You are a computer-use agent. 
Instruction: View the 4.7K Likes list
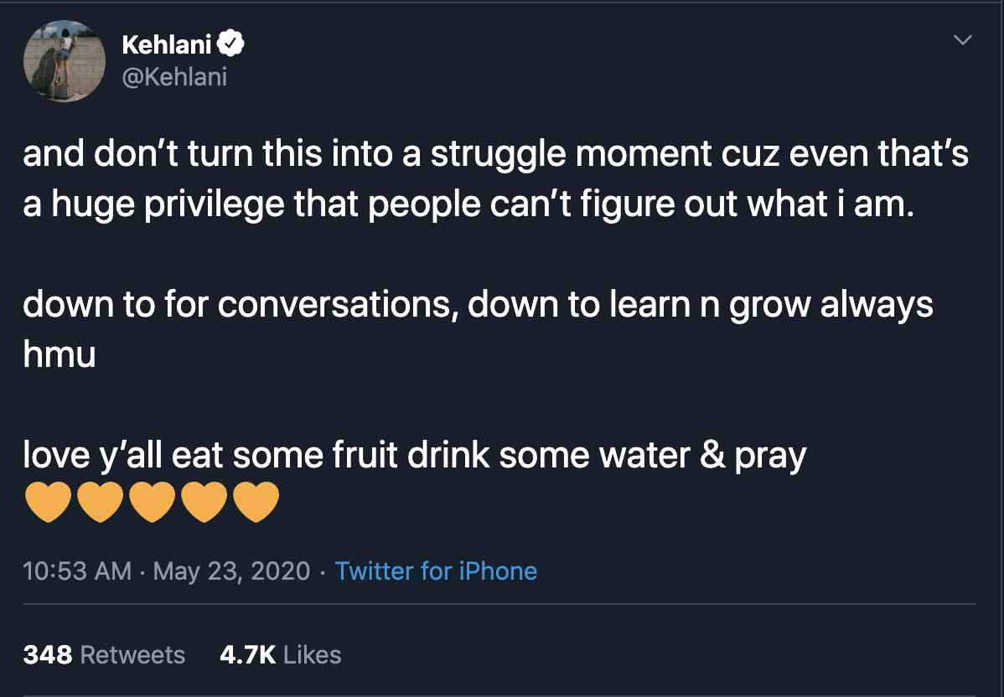tap(281, 655)
